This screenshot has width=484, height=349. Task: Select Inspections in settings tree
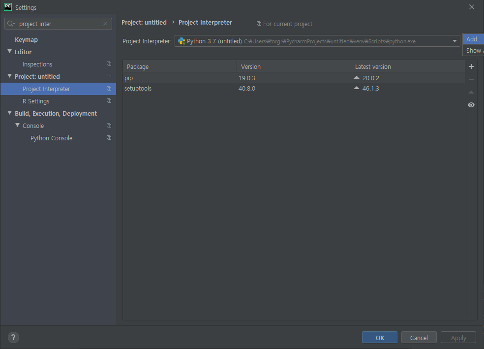pyautogui.click(x=37, y=64)
